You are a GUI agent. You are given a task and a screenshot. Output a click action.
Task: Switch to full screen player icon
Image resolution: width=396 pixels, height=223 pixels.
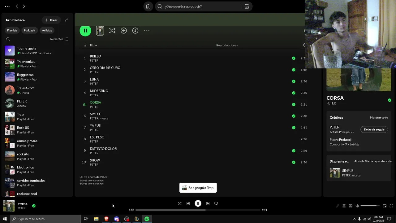[x=391, y=206]
